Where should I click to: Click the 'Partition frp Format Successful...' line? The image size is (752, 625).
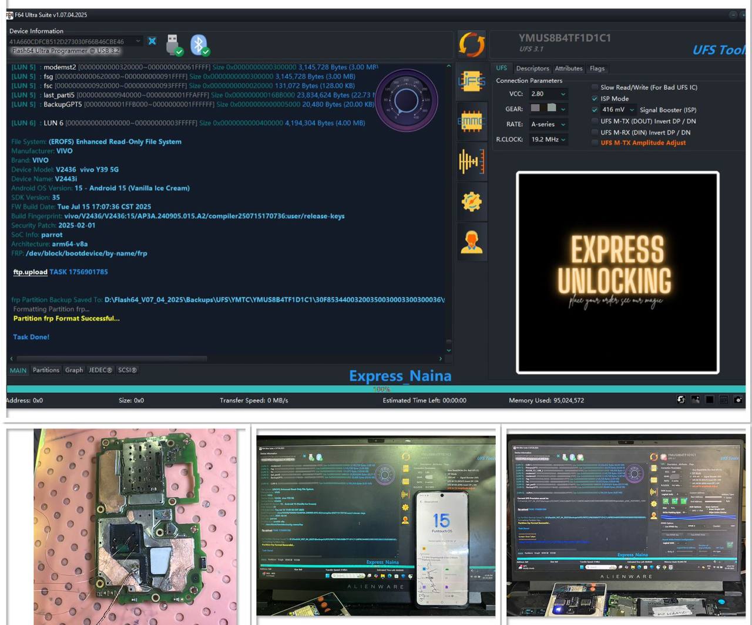tap(66, 319)
